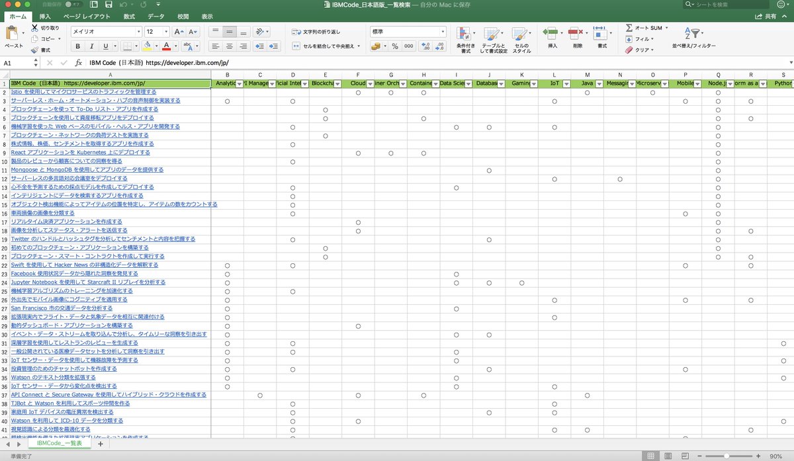This screenshot has width=794, height=461.
Task: Click the increase decimal places icon
Action: [425, 46]
